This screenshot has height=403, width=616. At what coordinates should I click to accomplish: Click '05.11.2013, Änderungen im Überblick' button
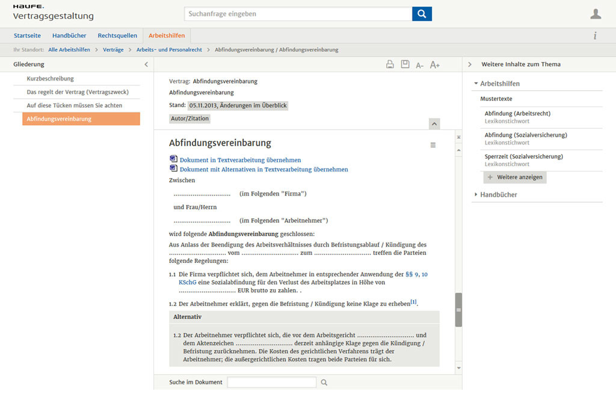click(238, 105)
